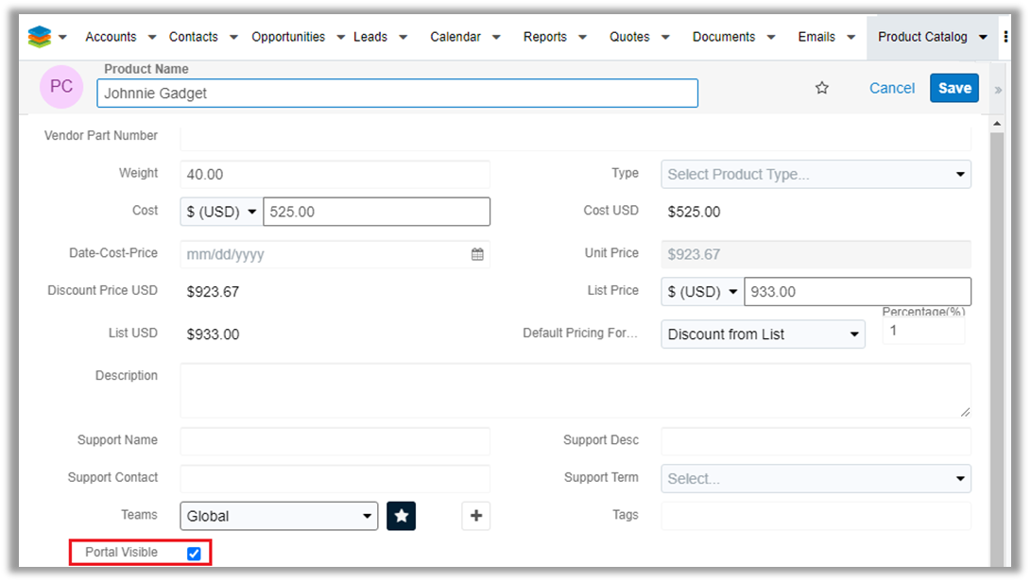The height and width of the screenshot is (582, 1031).
Task: Expand Default Pricing Formula dropdown
Action: pyautogui.click(x=763, y=334)
